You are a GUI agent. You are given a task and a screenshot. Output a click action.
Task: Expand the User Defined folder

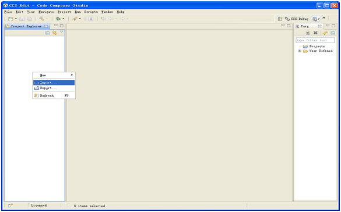(x=300, y=51)
